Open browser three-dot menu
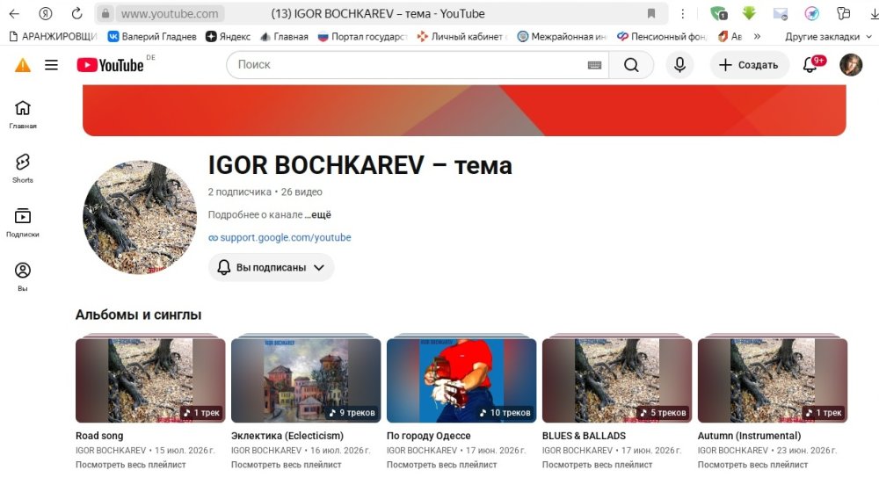This screenshot has width=879, height=492. tap(682, 13)
